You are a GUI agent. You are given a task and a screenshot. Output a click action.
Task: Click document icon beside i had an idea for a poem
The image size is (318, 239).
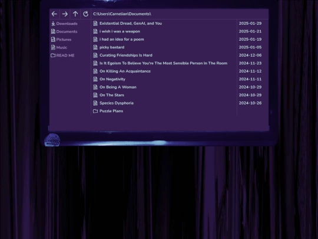pyautogui.click(x=95, y=39)
